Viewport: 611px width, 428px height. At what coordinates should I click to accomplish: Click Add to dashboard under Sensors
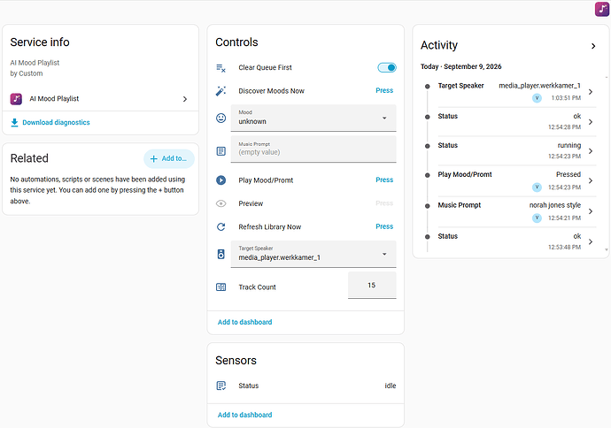point(244,415)
